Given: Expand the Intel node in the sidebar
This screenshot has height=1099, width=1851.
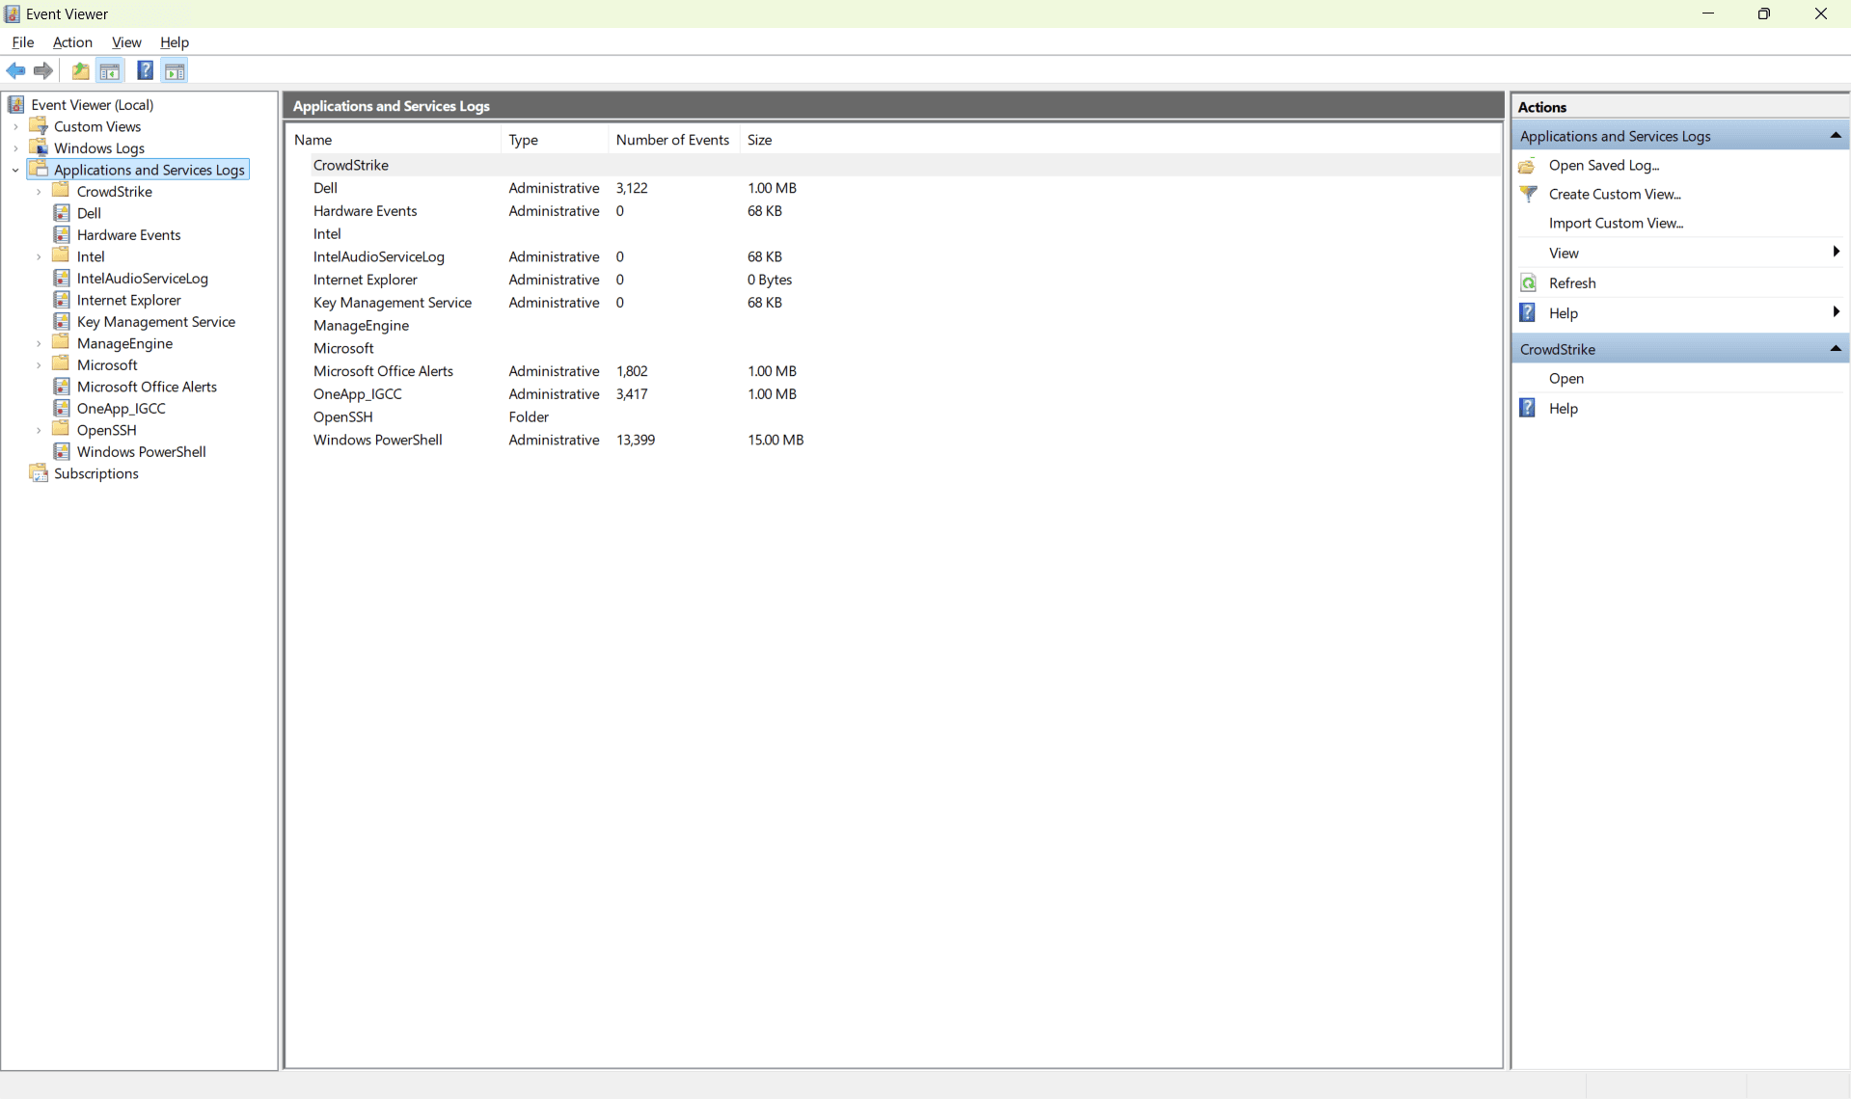Looking at the screenshot, I should [39, 255].
